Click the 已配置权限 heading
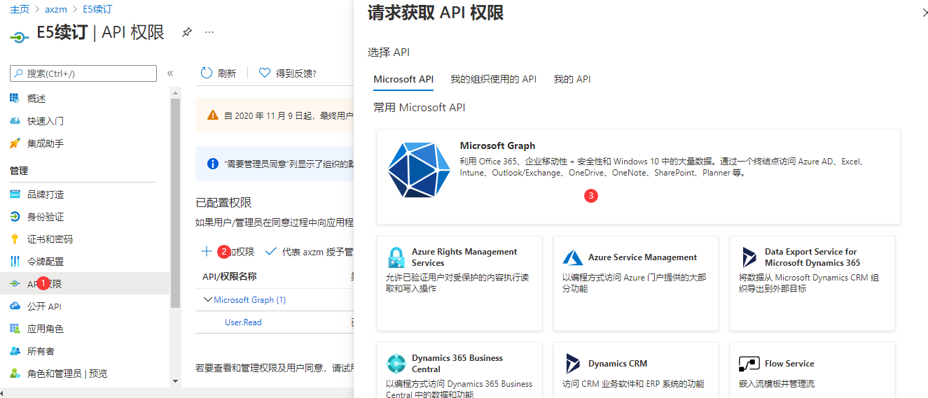 coord(223,203)
